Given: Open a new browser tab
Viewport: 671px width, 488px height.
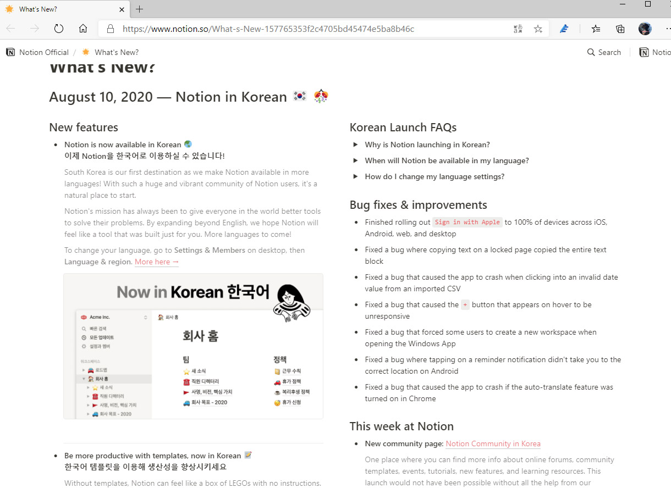Looking at the screenshot, I should coord(140,9).
